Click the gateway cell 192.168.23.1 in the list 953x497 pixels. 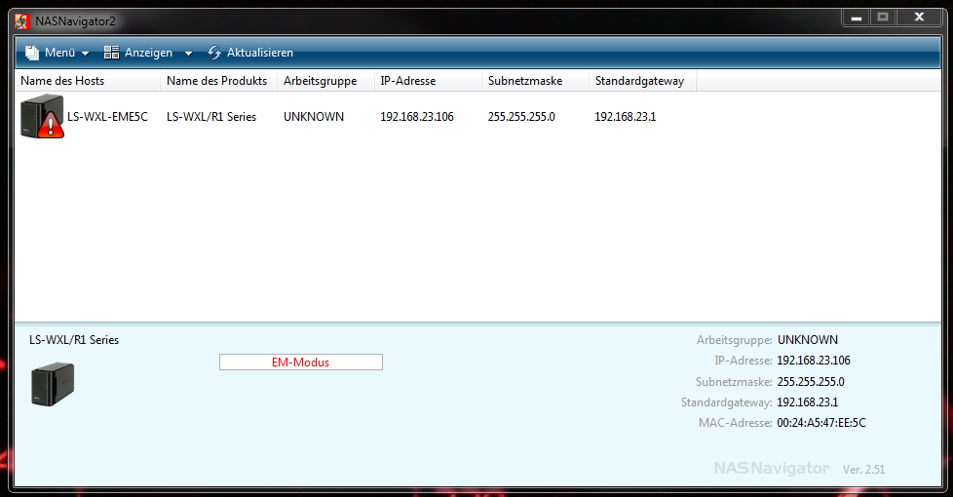626,117
